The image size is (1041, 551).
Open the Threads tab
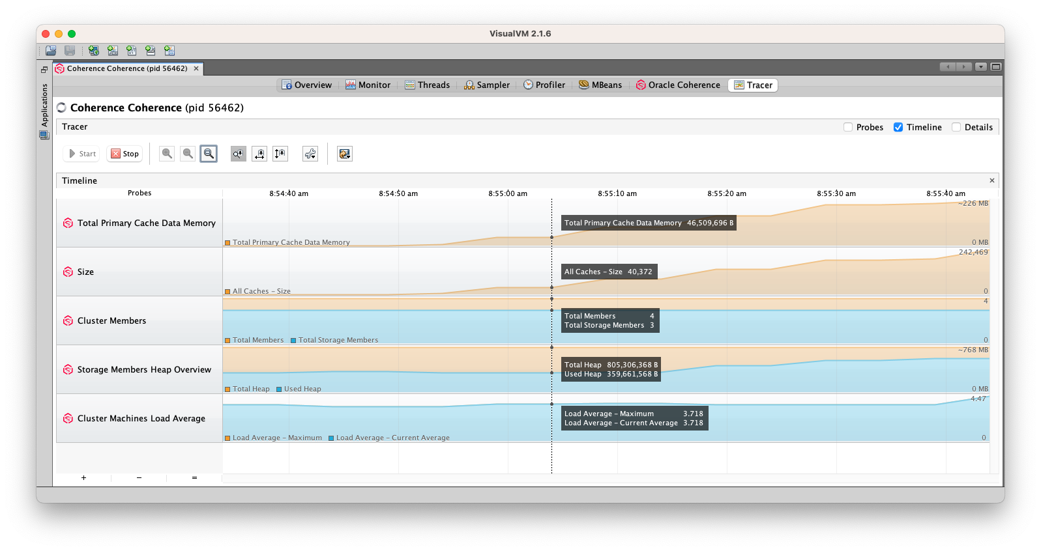point(427,85)
